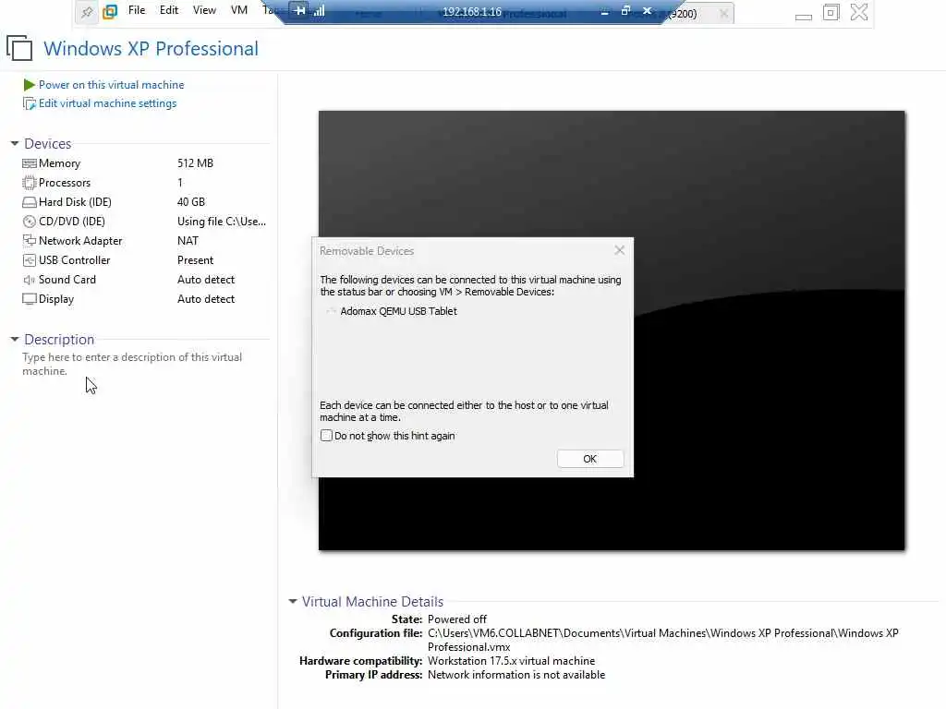Click the Windows XP Professional heading
This screenshot has height=709, width=946.
[151, 48]
